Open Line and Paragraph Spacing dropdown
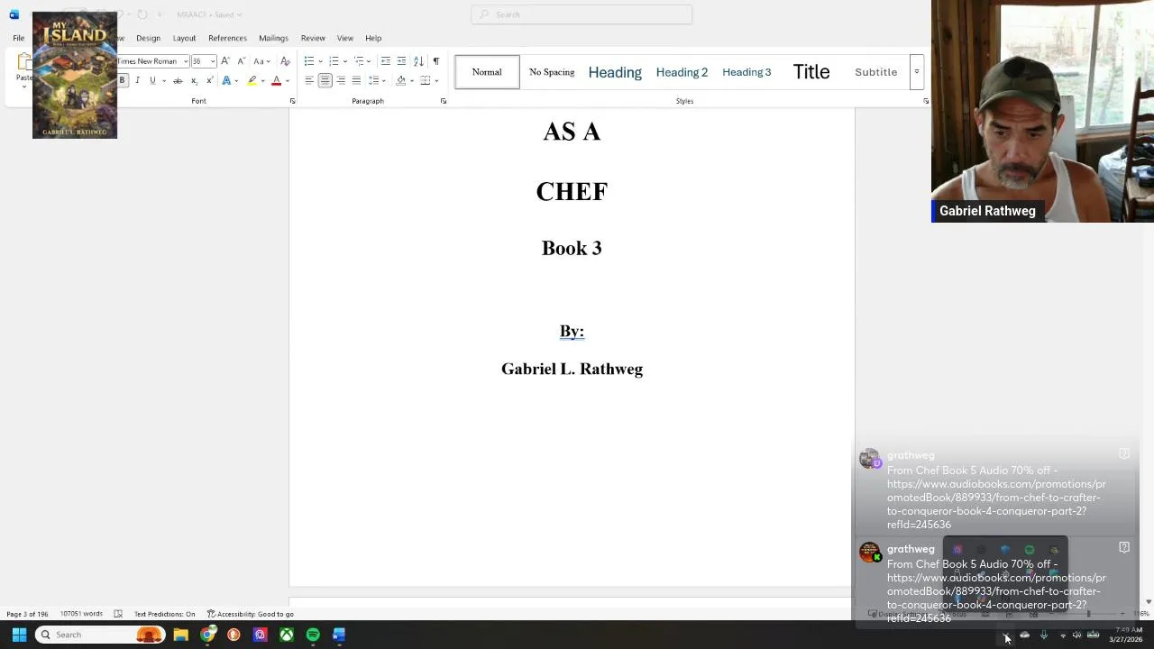The image size is (1154, 649). [377, 80]
